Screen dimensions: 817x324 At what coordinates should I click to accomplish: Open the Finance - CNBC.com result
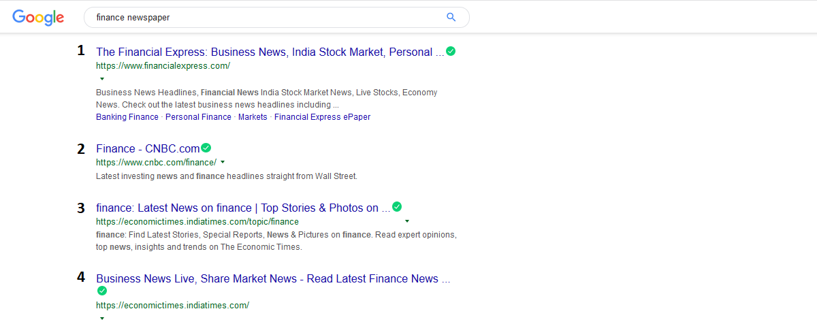coord(148,148)
